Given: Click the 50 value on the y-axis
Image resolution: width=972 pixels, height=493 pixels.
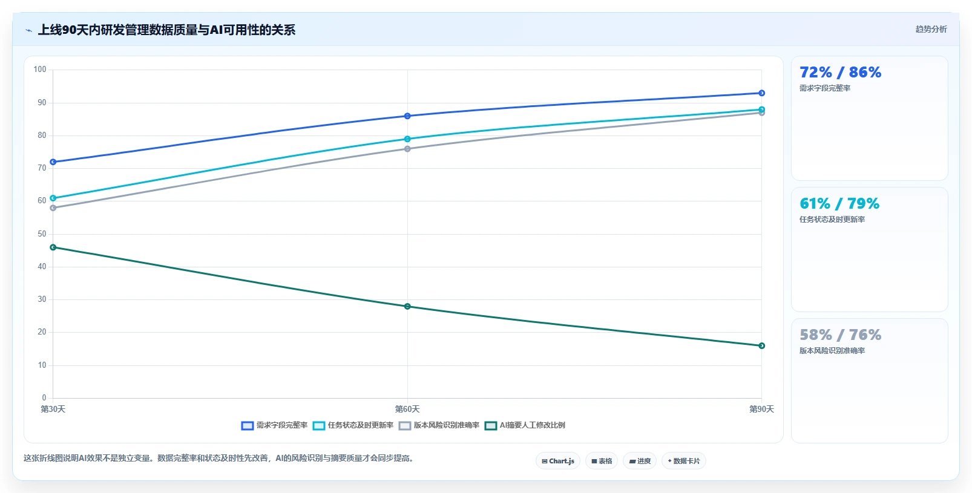Looking at the screenshot, I should point(42,234).
